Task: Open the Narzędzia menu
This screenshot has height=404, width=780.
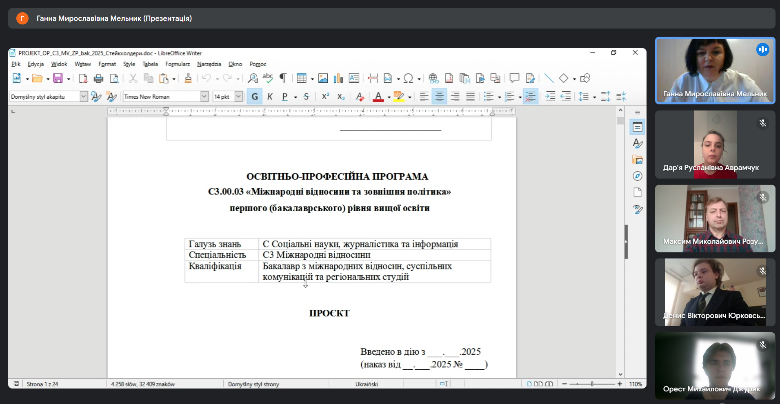Action: pyautogui.click(x=209, y=64)
